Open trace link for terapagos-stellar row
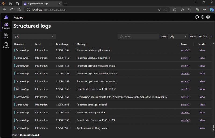Viewport: 215px width, 138px height. pyautogui.click(x=185, y=112)
